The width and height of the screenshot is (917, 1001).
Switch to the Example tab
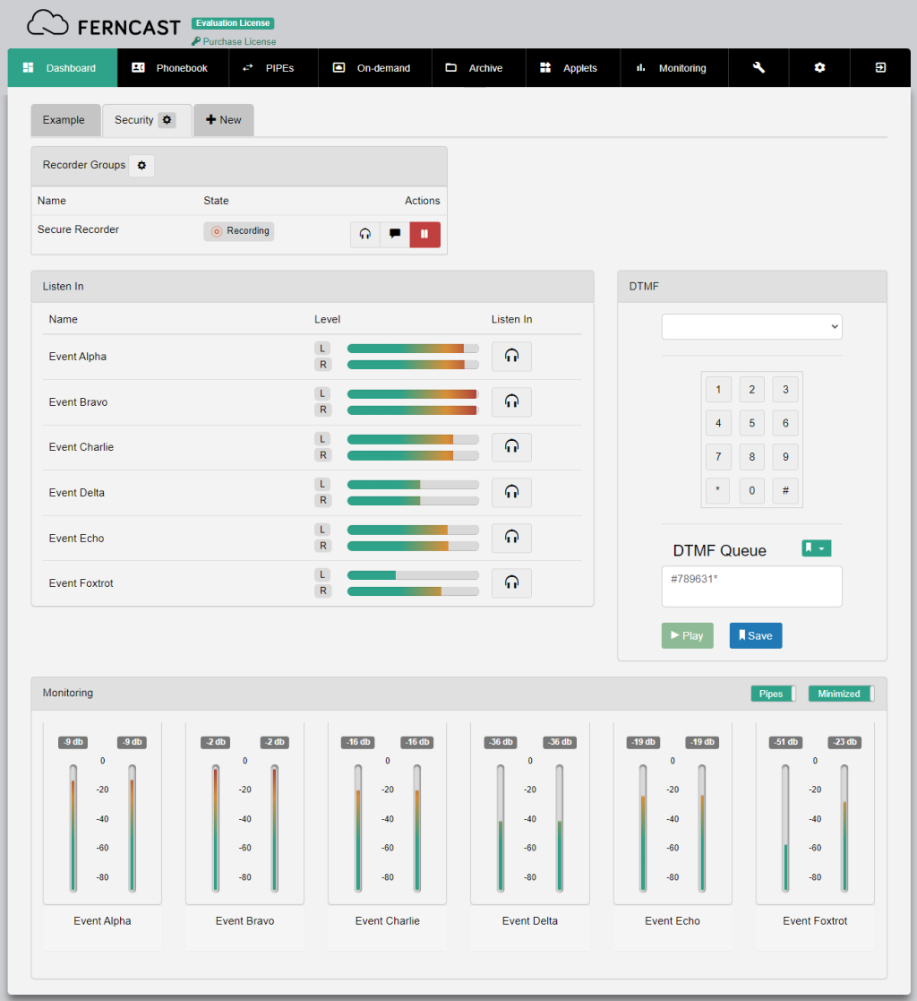tap(64, 120)
